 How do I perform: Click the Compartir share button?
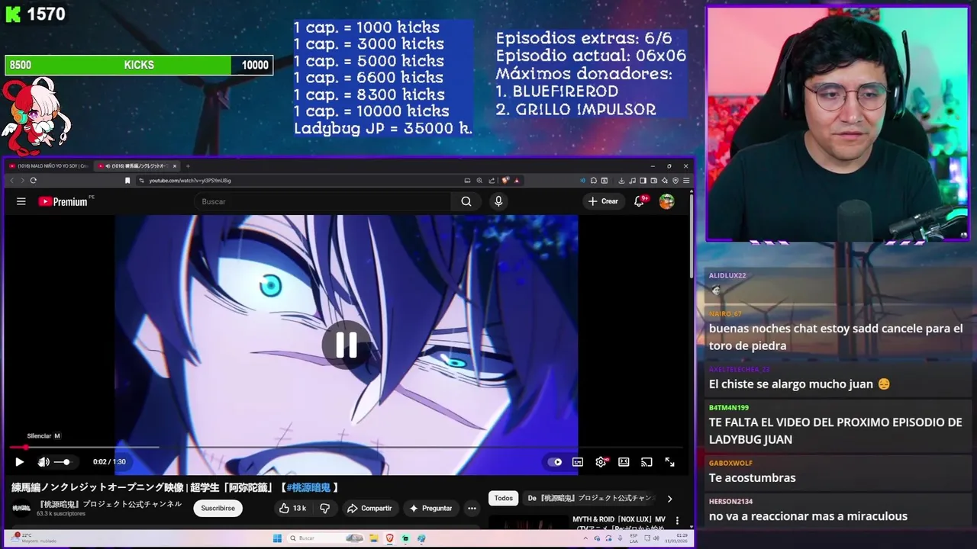point(369,508)
